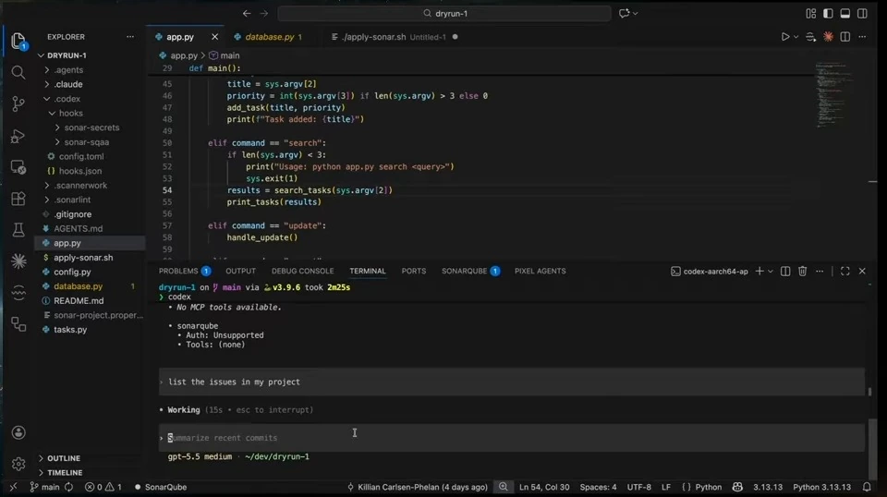Click the errors and warnings status counter

103,487
